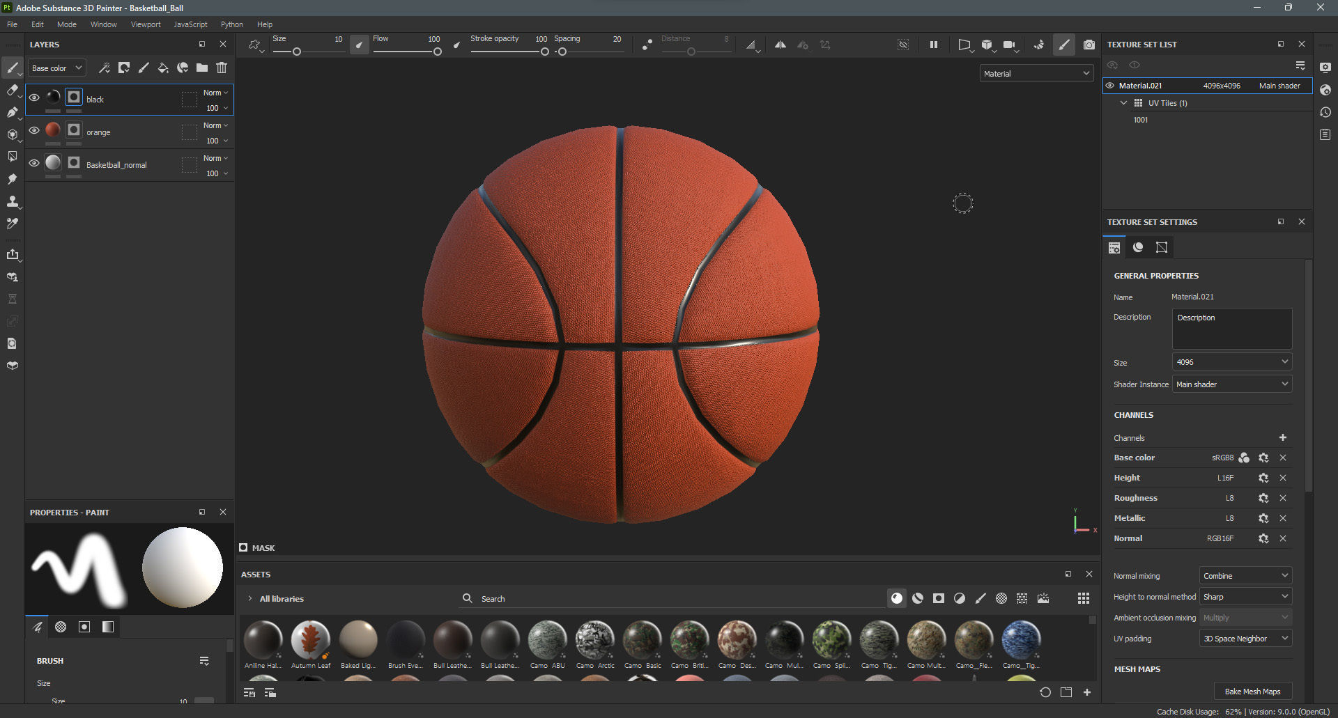Select the Eraser tool
This screenshot has width=1338, height=718.
coord(13,90)
